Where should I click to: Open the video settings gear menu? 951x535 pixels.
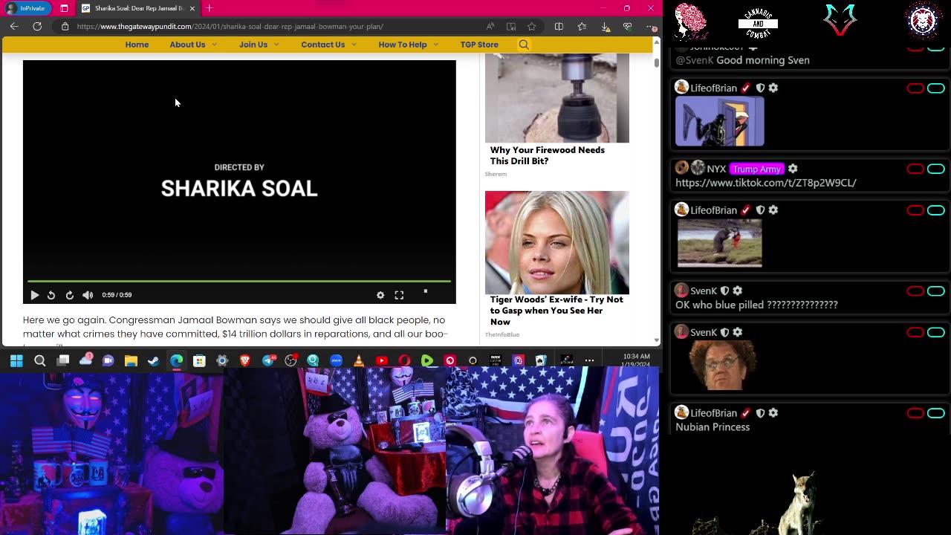tap(380, 295)
